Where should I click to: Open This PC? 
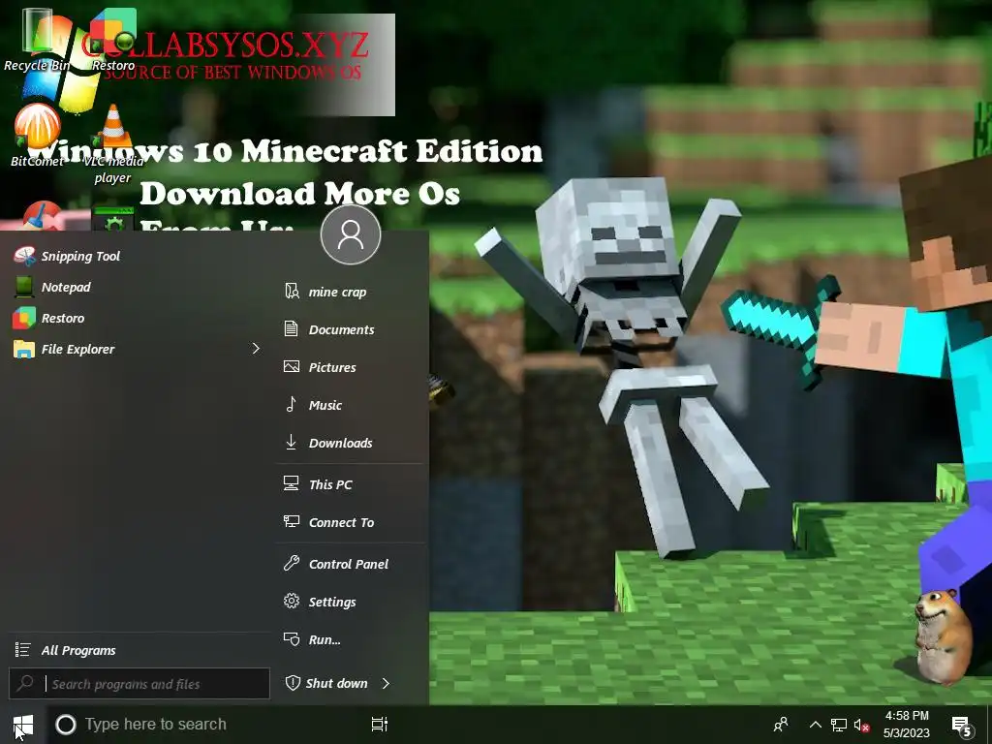(352, 484)
